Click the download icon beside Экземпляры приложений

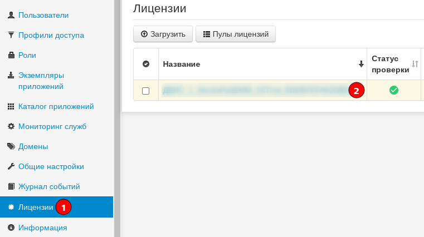tap(11, 75)
